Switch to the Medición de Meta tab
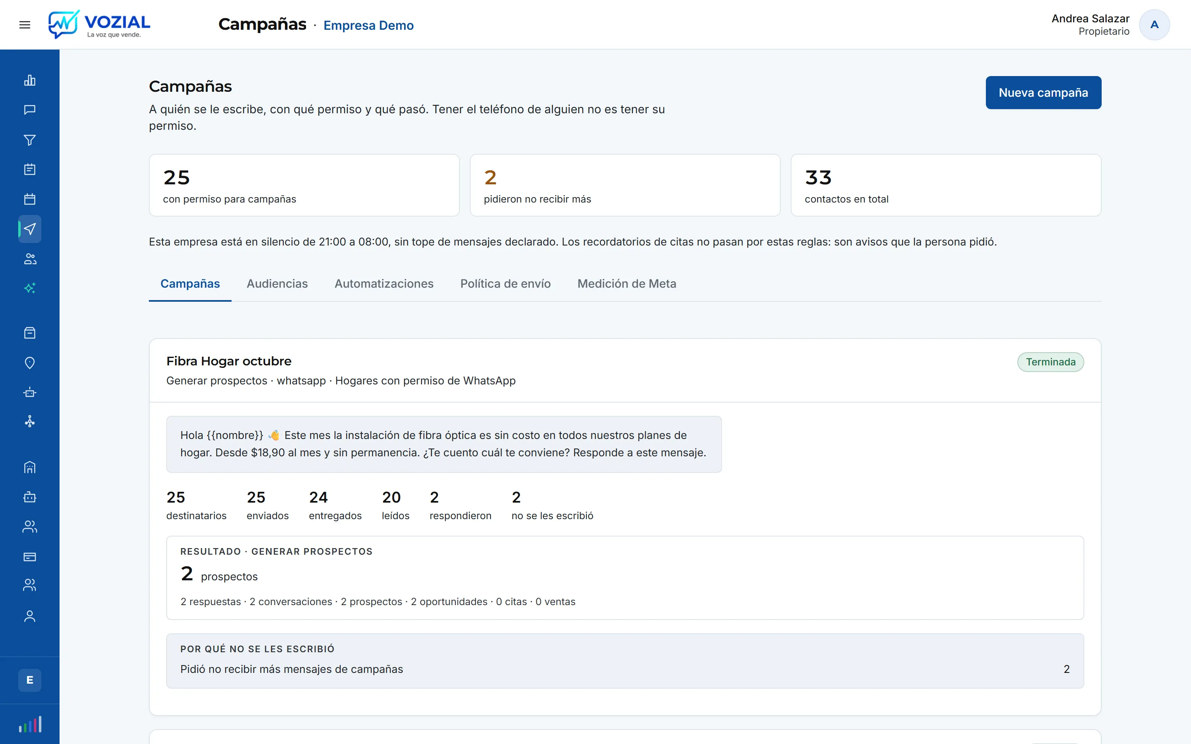 (627, 284)
